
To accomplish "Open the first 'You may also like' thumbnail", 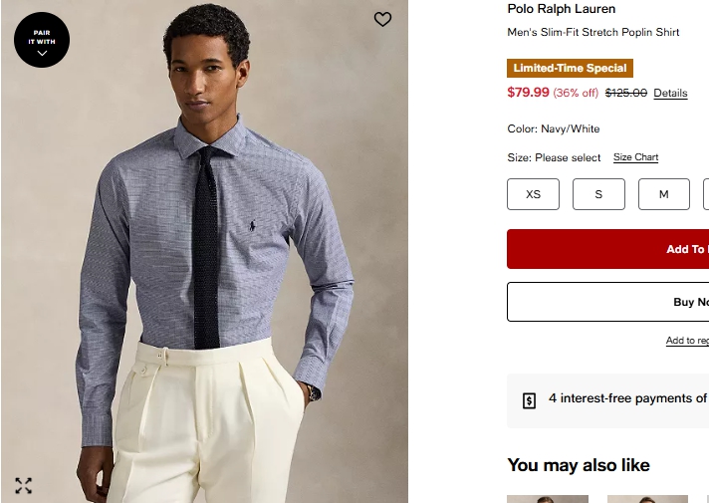I will point(547,498).
